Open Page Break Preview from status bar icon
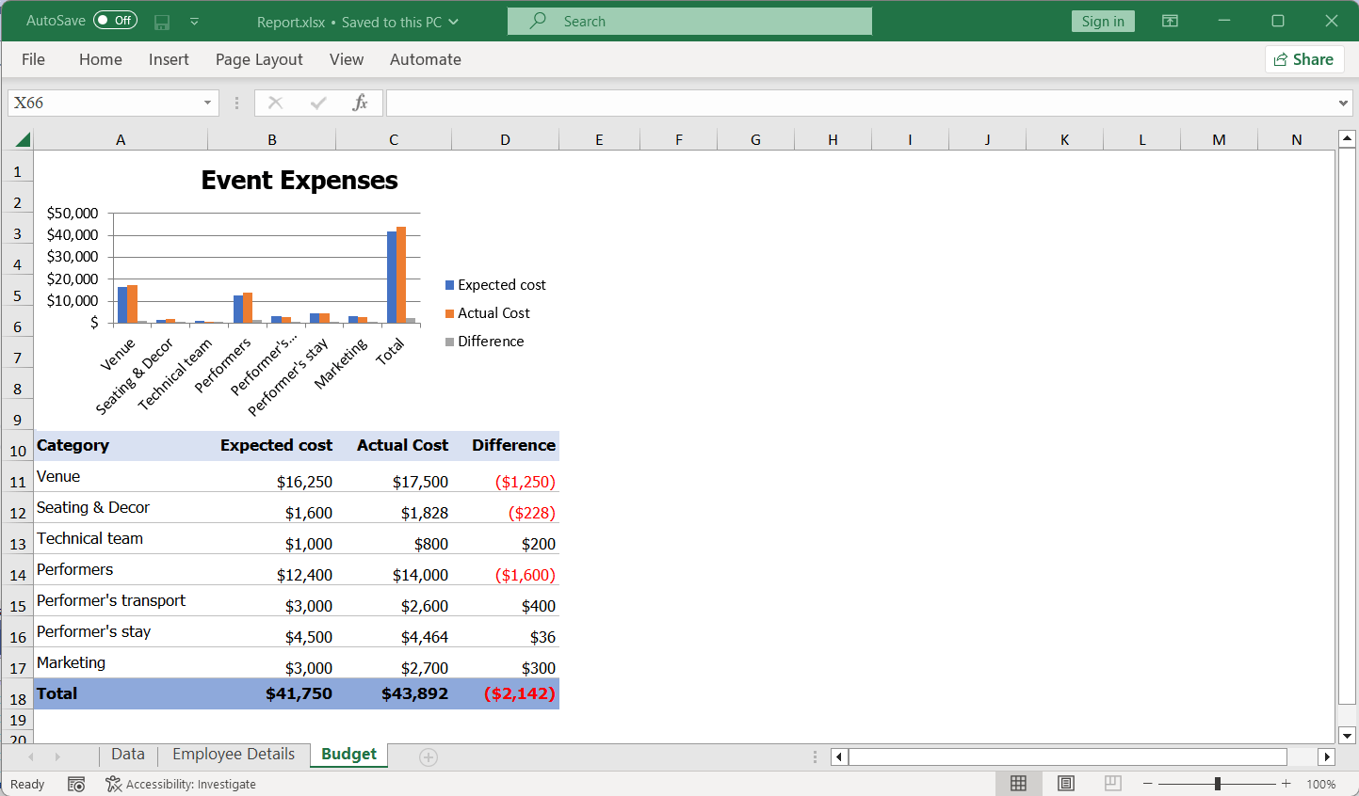1359x796 pixels. click(1112, 783)
